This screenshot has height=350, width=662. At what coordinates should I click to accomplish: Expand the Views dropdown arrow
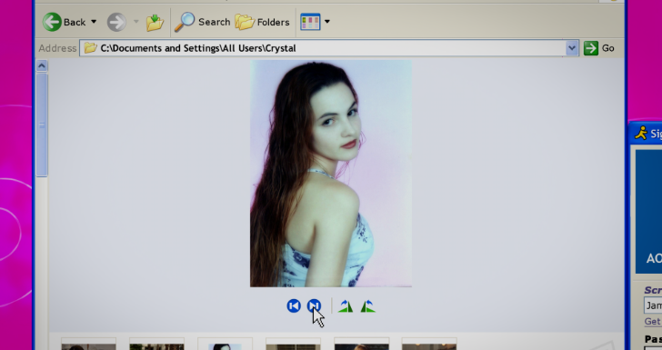pyautogui.click(x=327, y=22)
